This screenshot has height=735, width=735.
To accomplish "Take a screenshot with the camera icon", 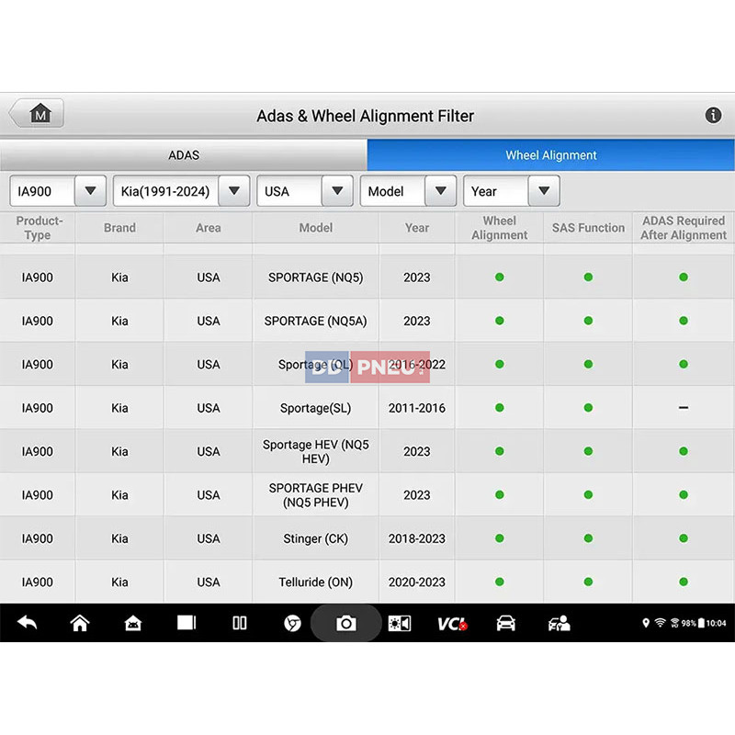I will click(x=345, y=623).
